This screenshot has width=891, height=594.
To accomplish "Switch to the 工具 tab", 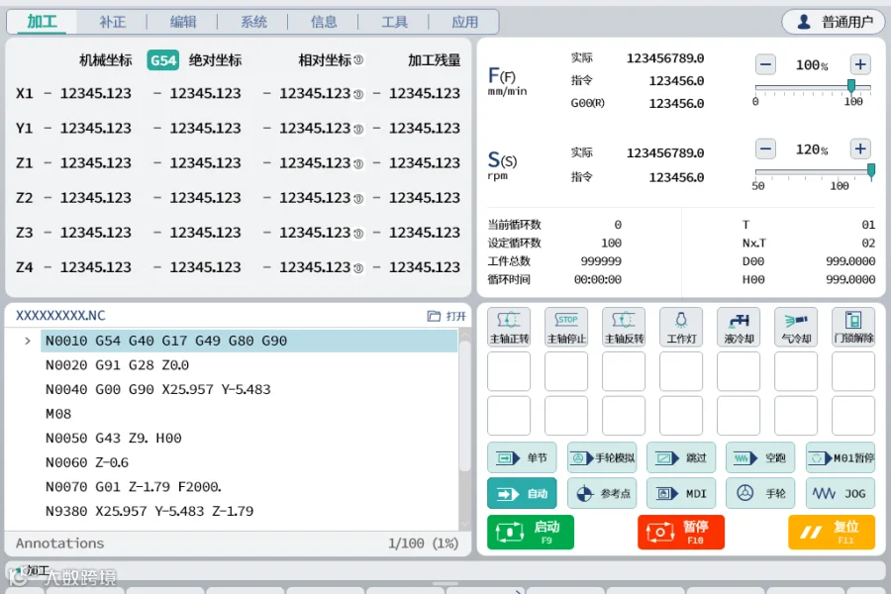I will [x=394, y=22].
